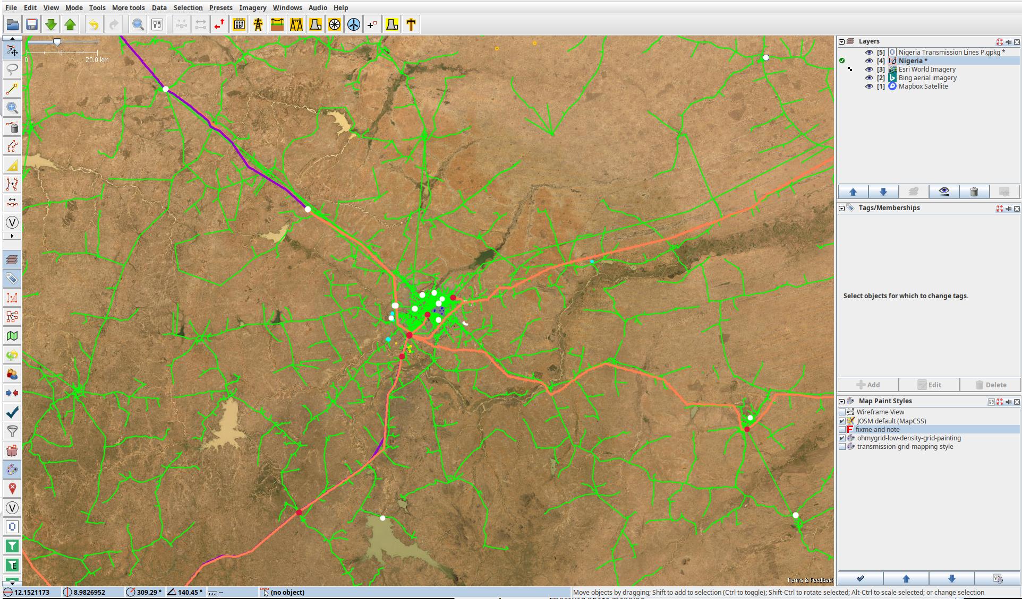Viewport: 1022px width, 599px height.
Task: Click the power substation preset icon
Action: click(x=239, y=24)
